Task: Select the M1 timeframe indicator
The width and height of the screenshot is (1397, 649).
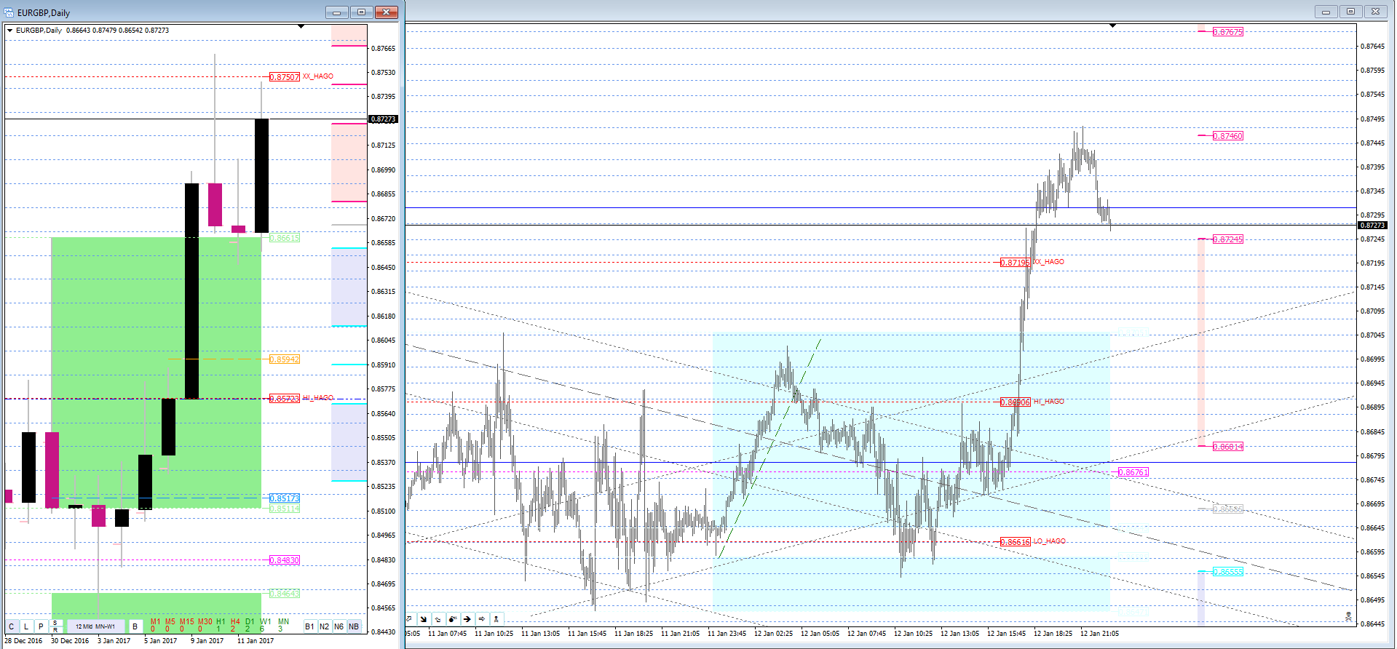Action: [x=155, y=625]
